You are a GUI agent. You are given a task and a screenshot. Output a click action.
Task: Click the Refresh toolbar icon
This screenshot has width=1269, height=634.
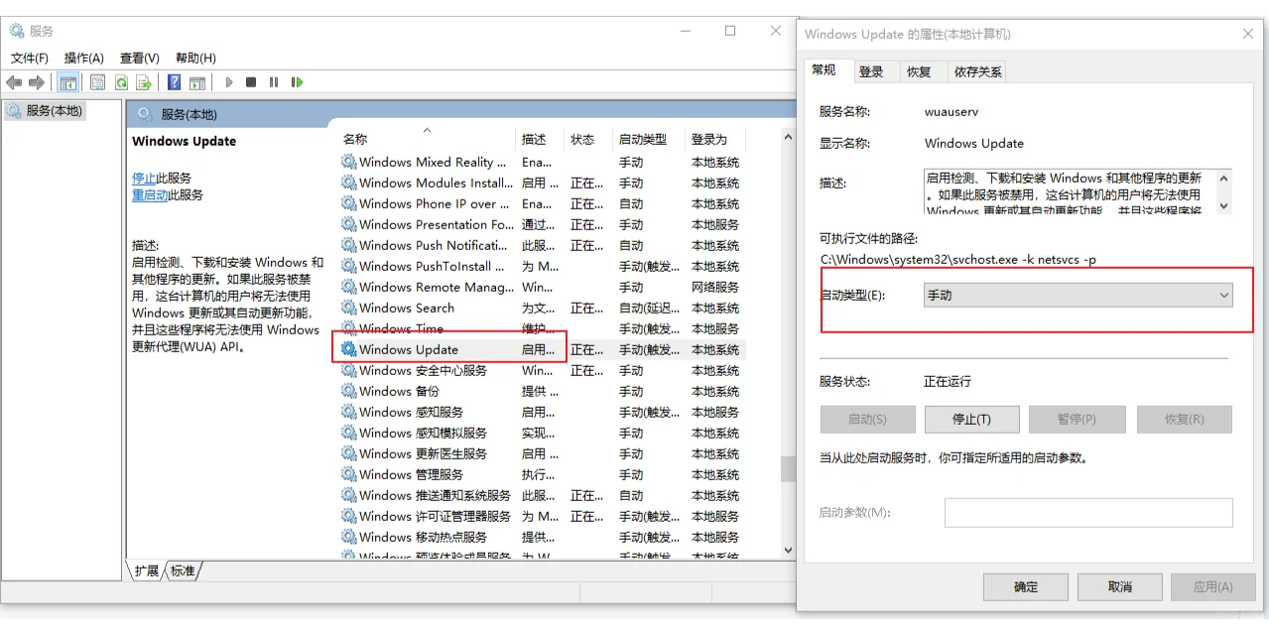pos(121,82)
